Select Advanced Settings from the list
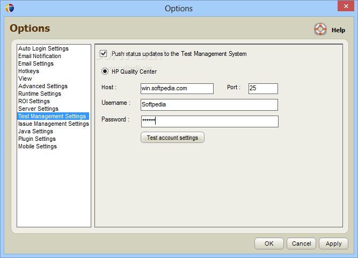 click(x=43, y=86)
